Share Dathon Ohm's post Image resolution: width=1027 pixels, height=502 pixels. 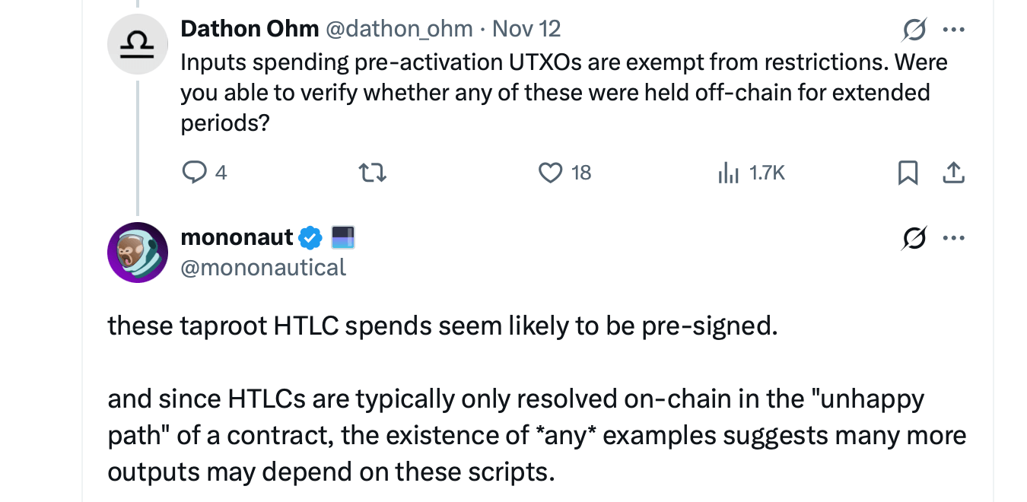[953, 173]
